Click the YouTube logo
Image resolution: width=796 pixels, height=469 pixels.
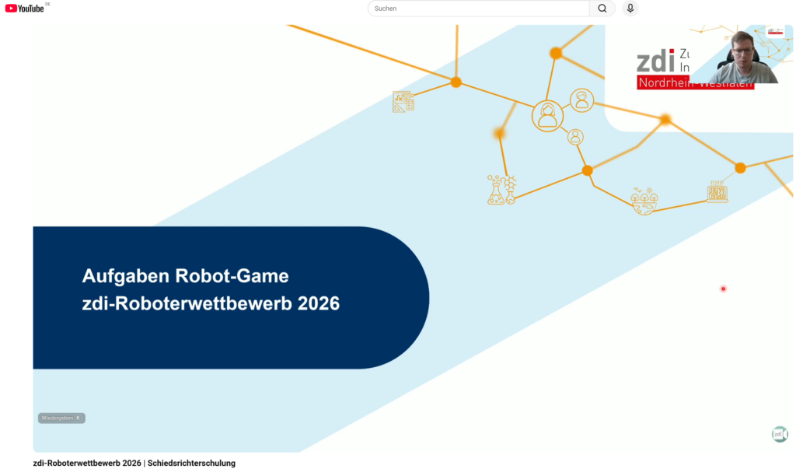(23, 9)
